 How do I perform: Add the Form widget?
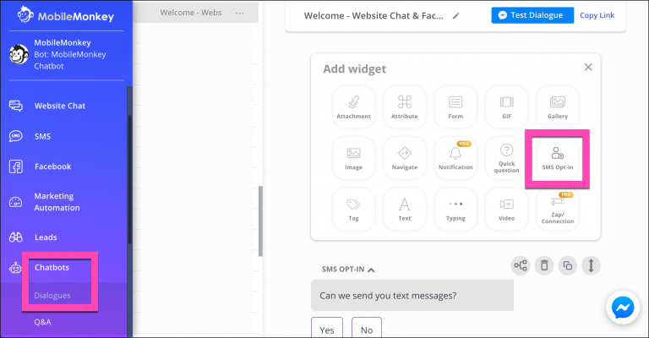pyautogui.click(x=455, y=106)
